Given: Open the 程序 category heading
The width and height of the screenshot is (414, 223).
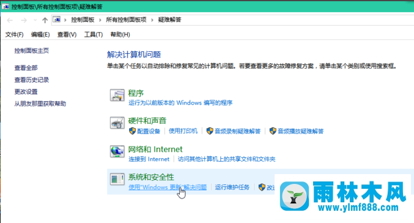Looking at the screenshot, I should 136,93.
